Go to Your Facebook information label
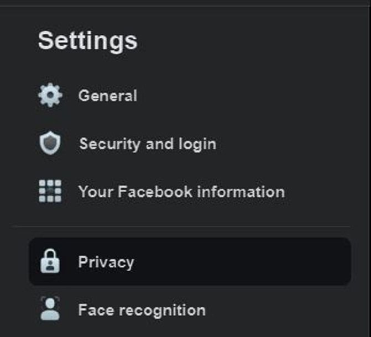 [181, 192]
